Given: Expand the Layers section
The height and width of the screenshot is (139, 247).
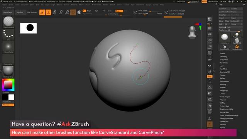Looking at the screenshot, I should coord(222,66).
